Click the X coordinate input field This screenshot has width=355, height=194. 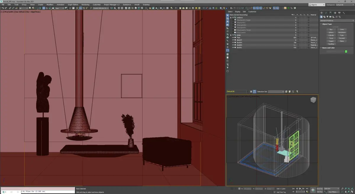point(247,188)
